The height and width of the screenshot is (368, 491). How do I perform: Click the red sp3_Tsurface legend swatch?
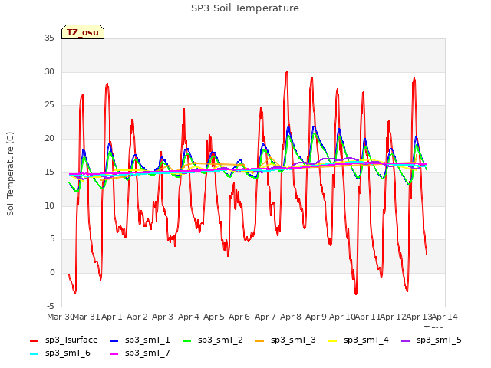click(x=34, y=340)
